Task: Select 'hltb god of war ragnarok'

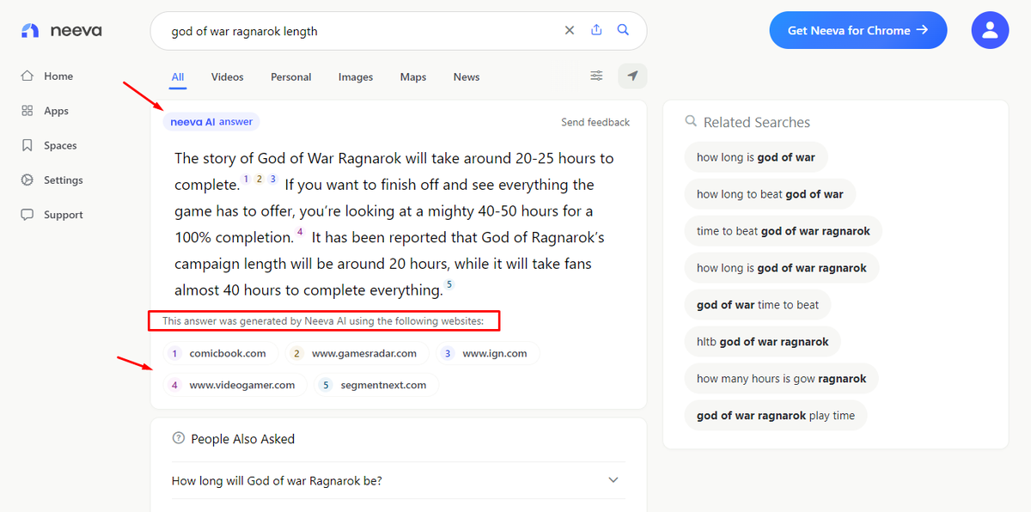Action: pyautogui.click(x=762, y=342)
